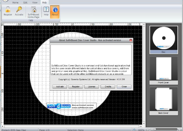Click the 'Selection: None' status text
Screen dimensions: 183x131
tap(75, 130)
